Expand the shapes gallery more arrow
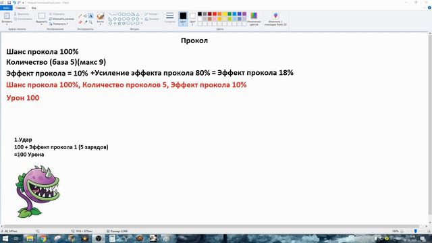 click(142, 24)
